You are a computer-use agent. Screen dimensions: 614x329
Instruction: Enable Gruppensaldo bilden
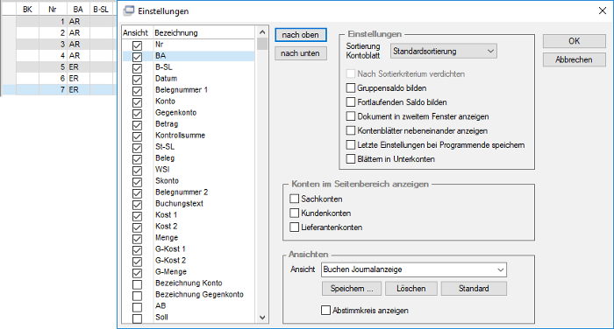click(x=351, y=87)
